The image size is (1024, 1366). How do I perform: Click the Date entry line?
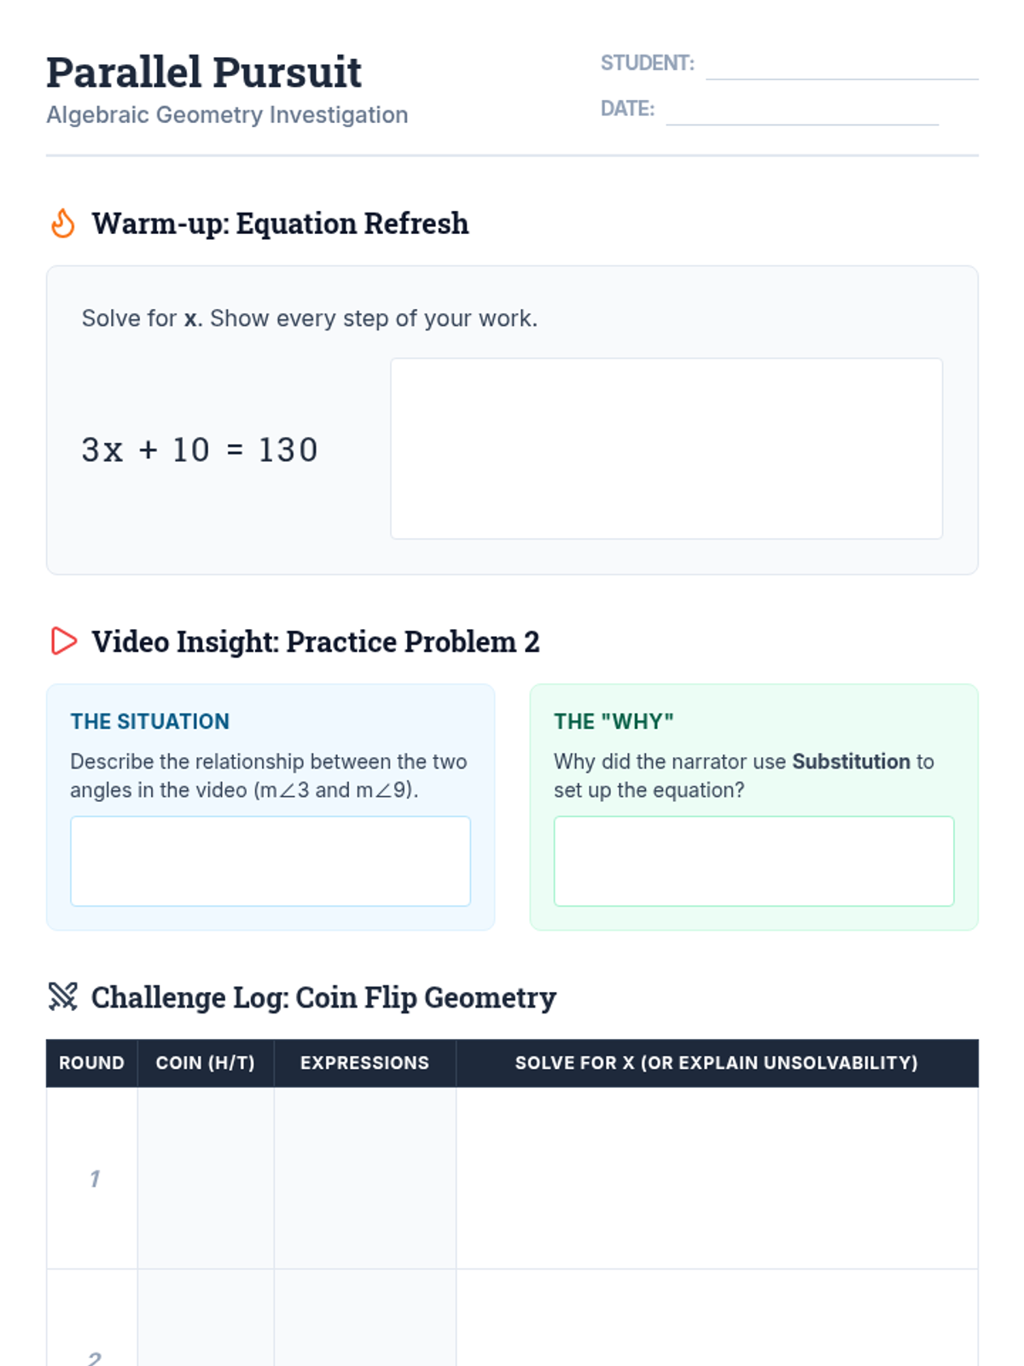click(x=801, y=112)
